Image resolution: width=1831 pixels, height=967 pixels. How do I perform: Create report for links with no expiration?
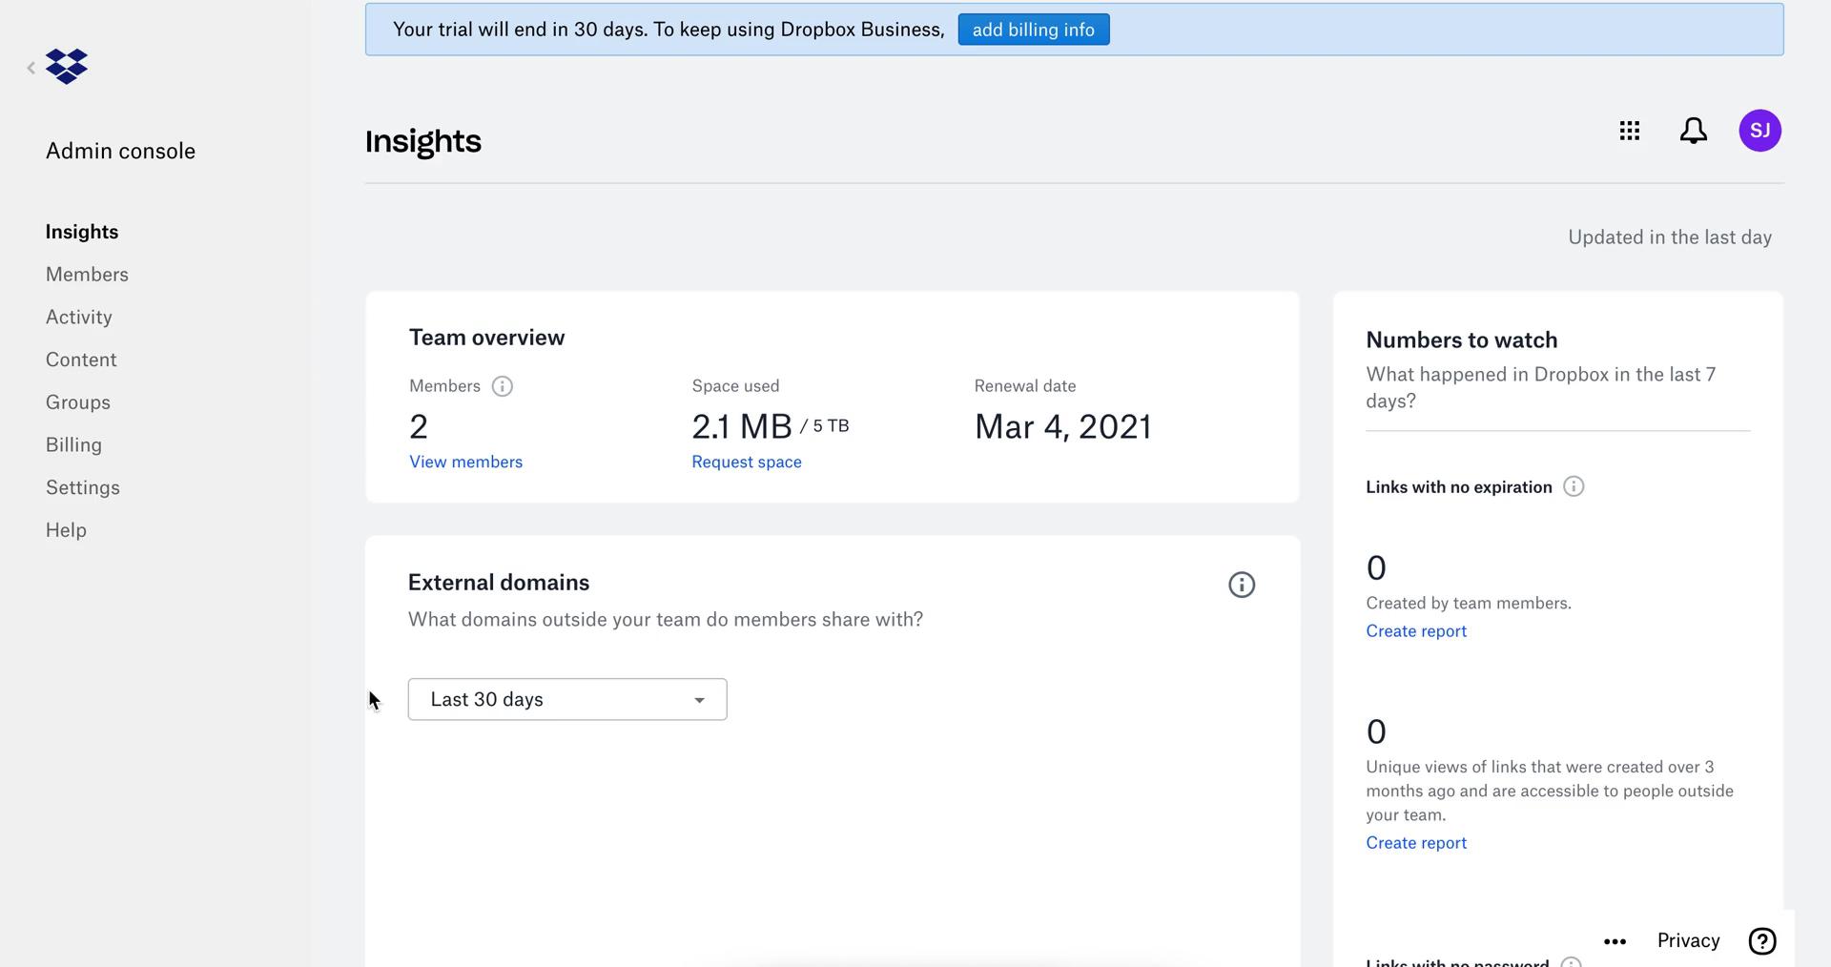1416,631
